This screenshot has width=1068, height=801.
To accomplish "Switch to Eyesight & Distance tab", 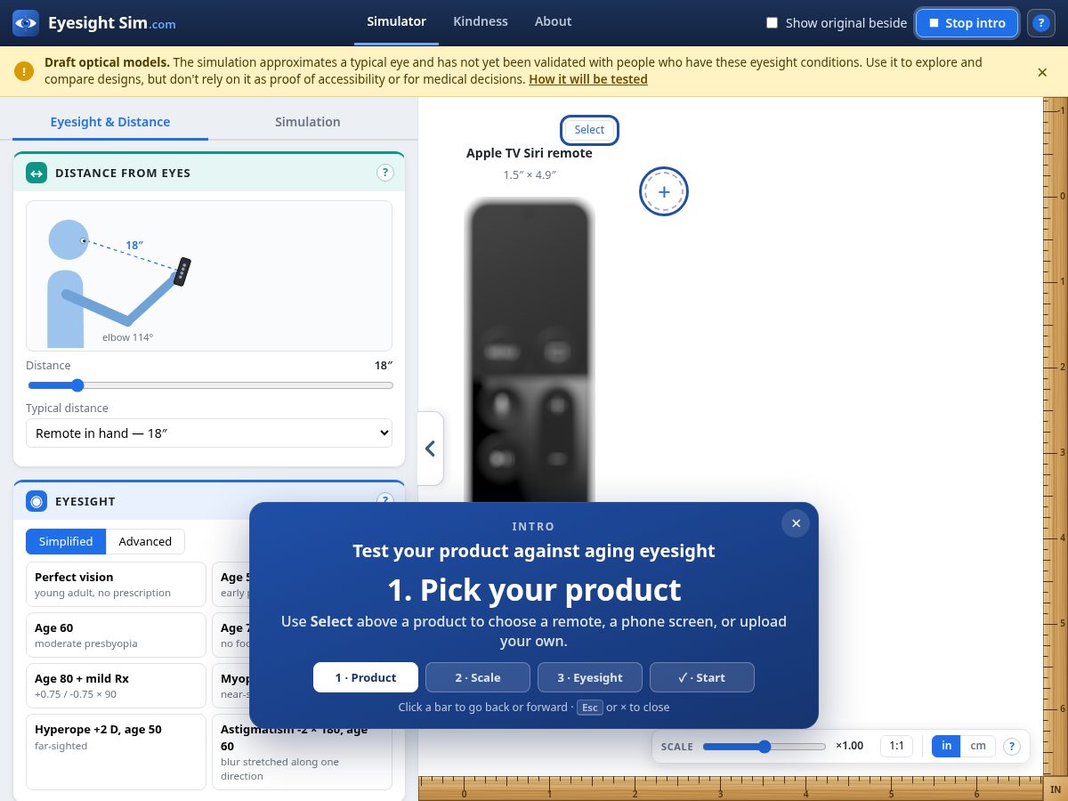I will click(110, 122).
